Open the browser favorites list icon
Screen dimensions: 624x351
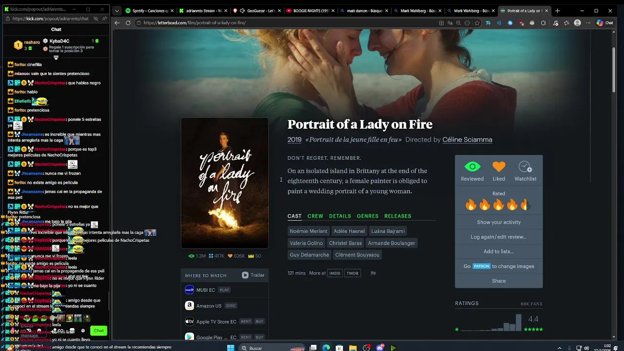(566, 23)
